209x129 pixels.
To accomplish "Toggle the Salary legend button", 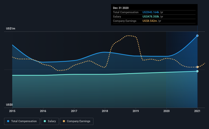I will 50,121.
